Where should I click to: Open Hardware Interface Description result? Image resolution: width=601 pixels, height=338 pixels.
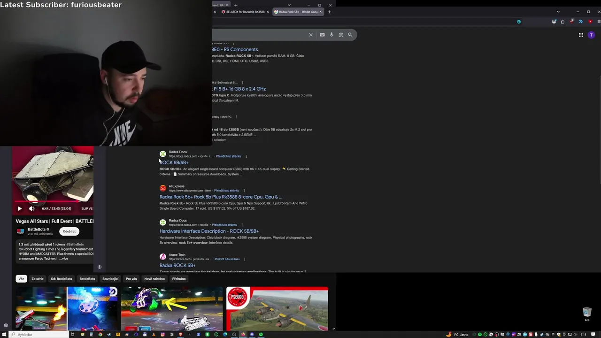point(209,231)
